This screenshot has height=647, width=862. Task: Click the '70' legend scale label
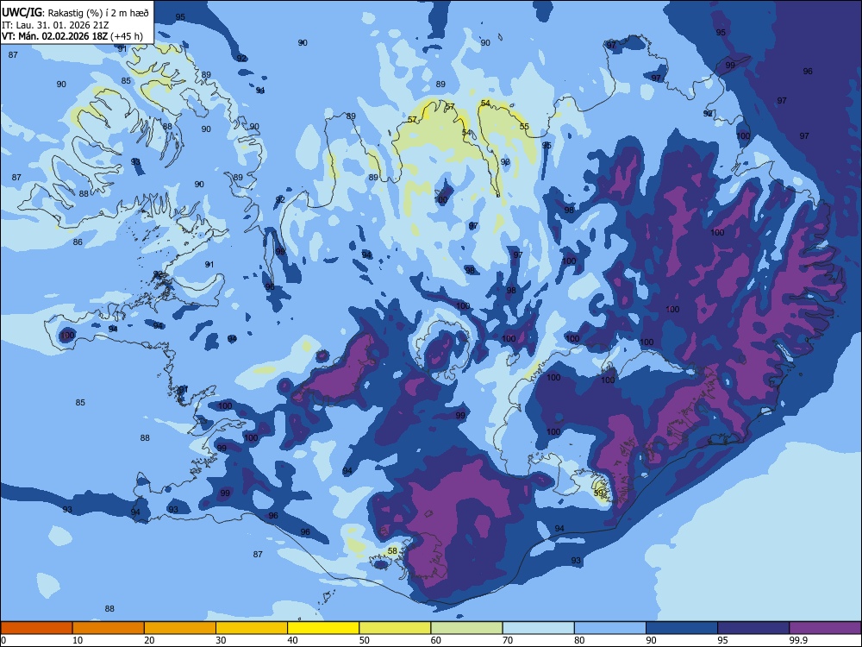click(508, 640)
